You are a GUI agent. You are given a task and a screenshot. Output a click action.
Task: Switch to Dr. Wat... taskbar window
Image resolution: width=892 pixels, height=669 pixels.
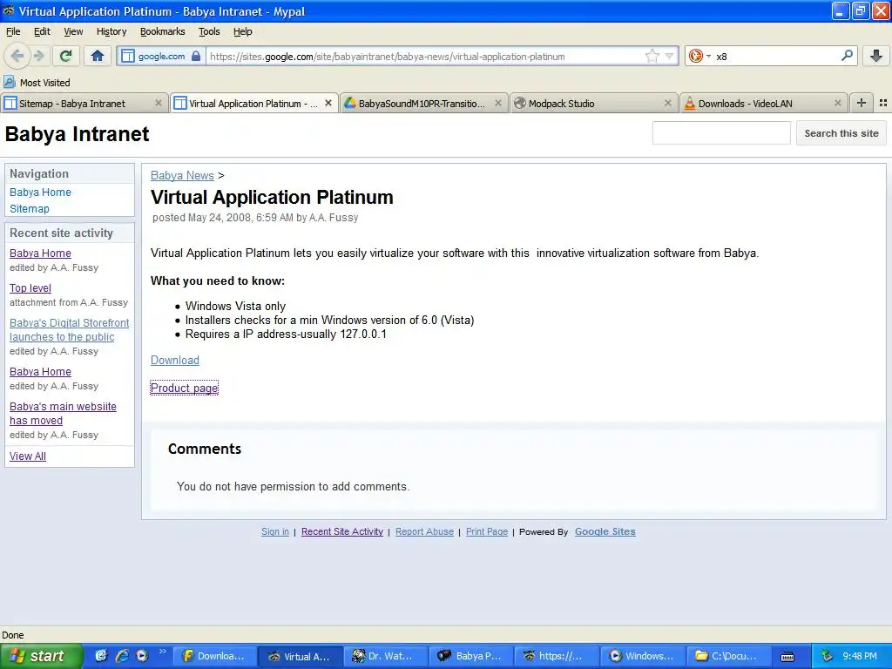pos(386,656)
